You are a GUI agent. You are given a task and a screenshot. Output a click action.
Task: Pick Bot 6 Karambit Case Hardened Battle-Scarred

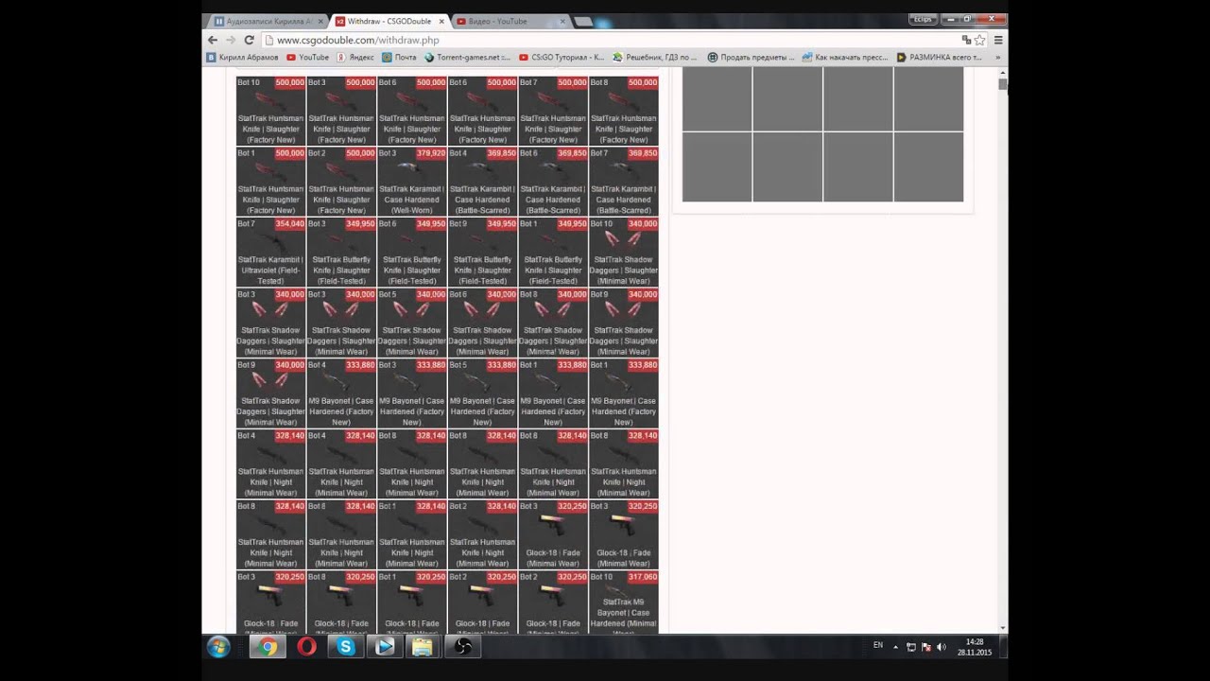pos(553,182)
